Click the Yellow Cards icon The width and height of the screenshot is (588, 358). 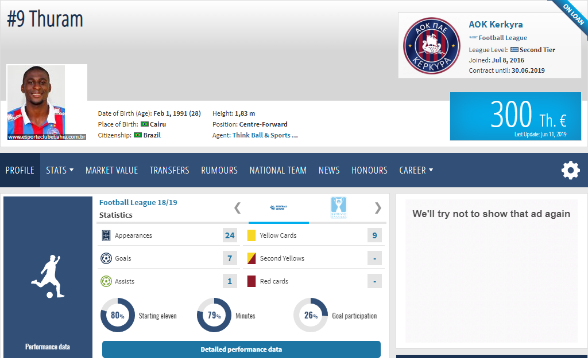click(x=252, y=235)
